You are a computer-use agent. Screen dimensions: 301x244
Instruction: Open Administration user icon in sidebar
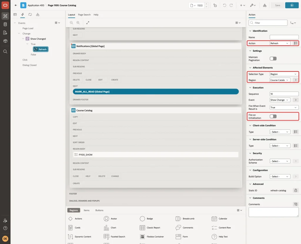coord(5,221)
